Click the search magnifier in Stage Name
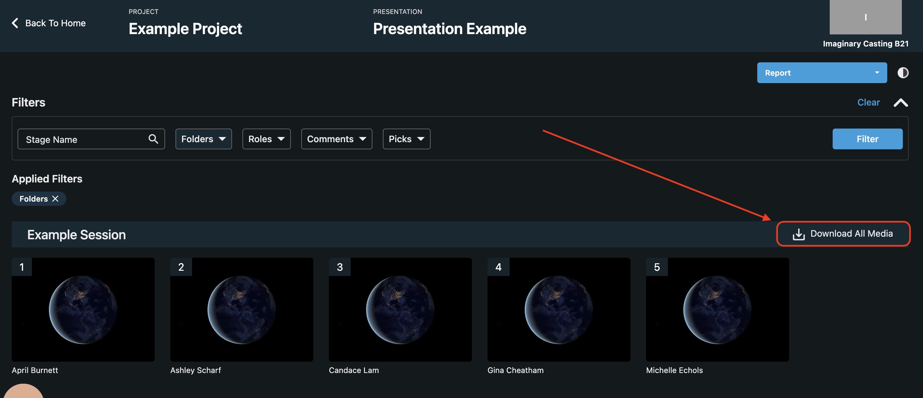 (x=153, y=139)
